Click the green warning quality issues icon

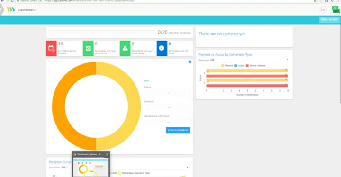tap(125, 48)
